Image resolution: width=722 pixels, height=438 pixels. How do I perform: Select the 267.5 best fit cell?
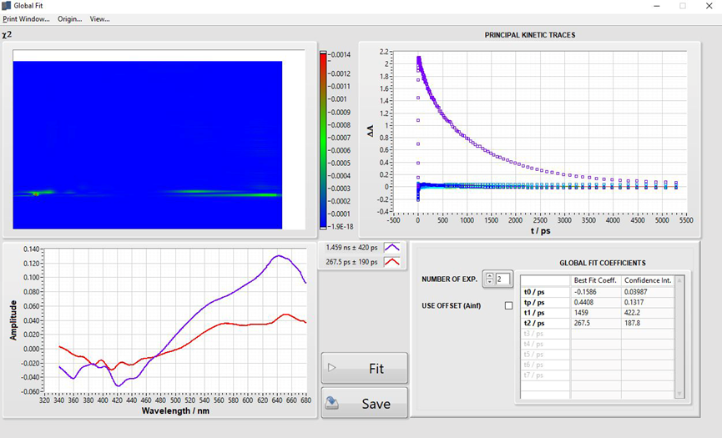click(596, 323)
